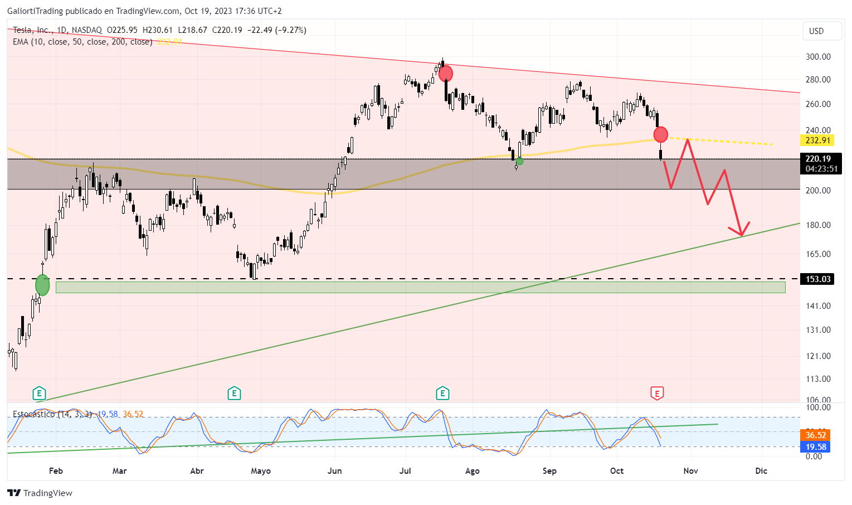Click the green earnings E marker in Jul
Viewport: 852px width, 505px height.
pyautogui.click(x=442, y=393)
